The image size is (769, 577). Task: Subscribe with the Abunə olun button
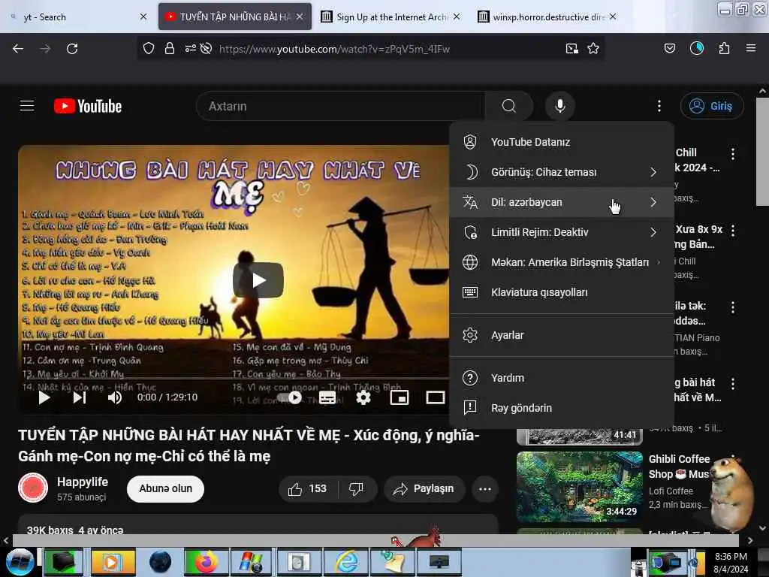[165, 488]
